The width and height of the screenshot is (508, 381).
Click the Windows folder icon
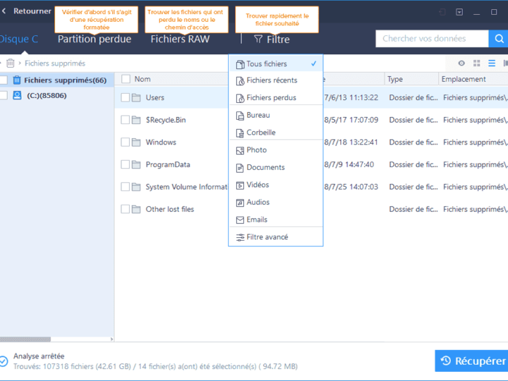pyautogui.click(x=136, y=143)
